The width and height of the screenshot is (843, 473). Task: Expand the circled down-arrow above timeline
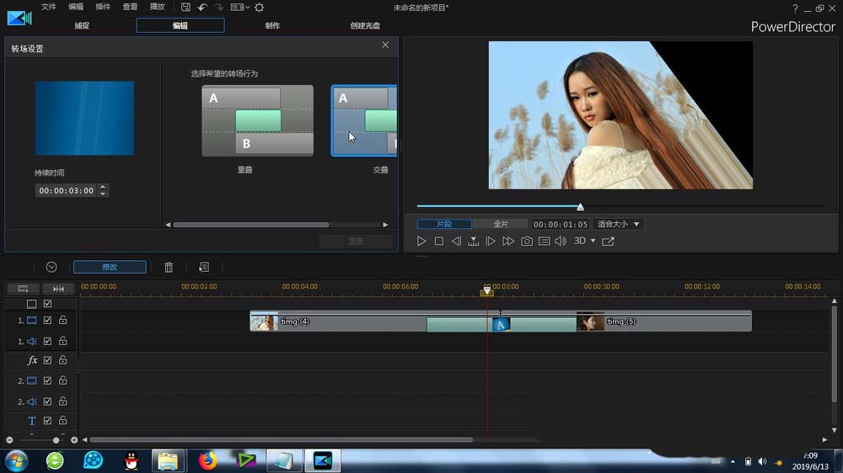(x=51, y=267)
